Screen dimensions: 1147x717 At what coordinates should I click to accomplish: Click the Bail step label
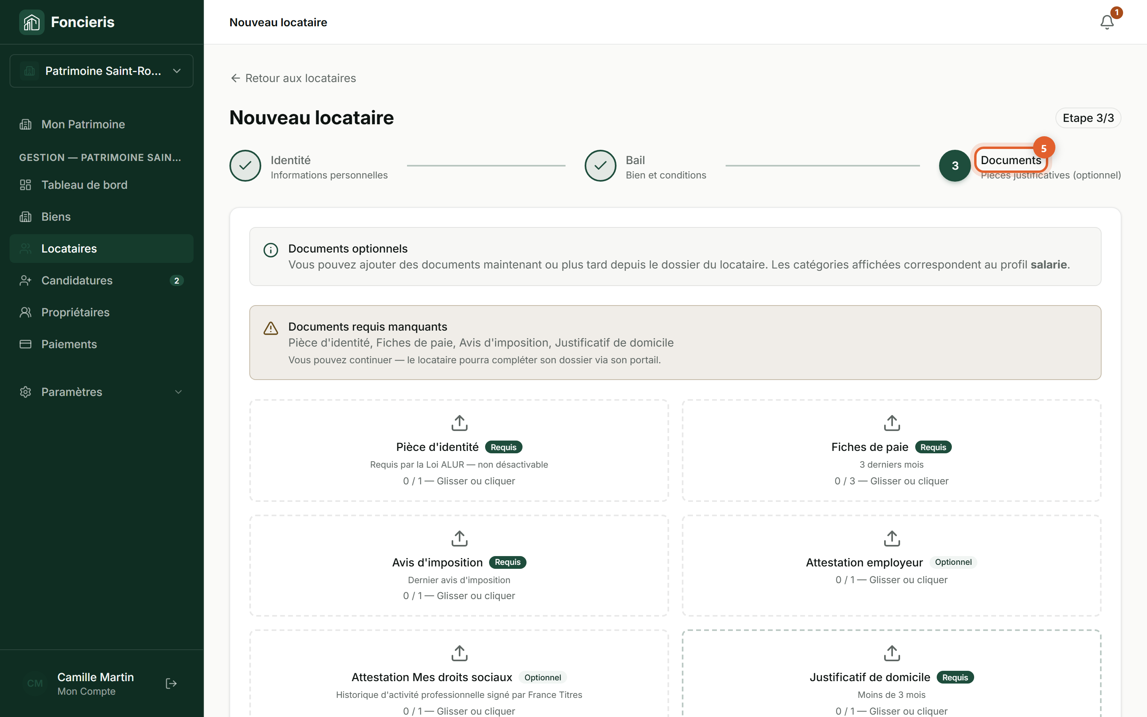[x=635, y=160]
